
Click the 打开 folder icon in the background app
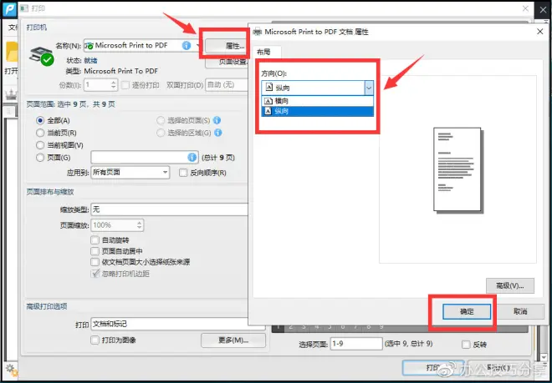click(12, 53)
